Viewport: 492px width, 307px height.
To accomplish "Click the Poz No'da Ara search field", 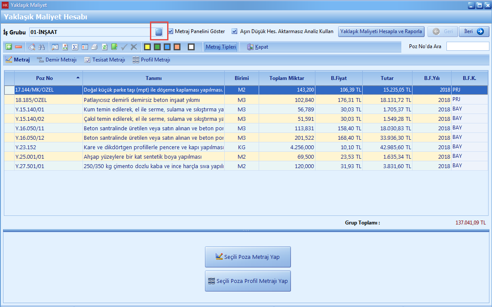I will 468,46.
